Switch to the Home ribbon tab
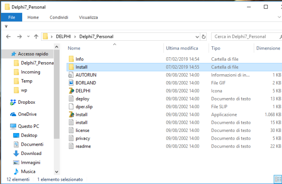The image size is (282, 184). point(33,17)
